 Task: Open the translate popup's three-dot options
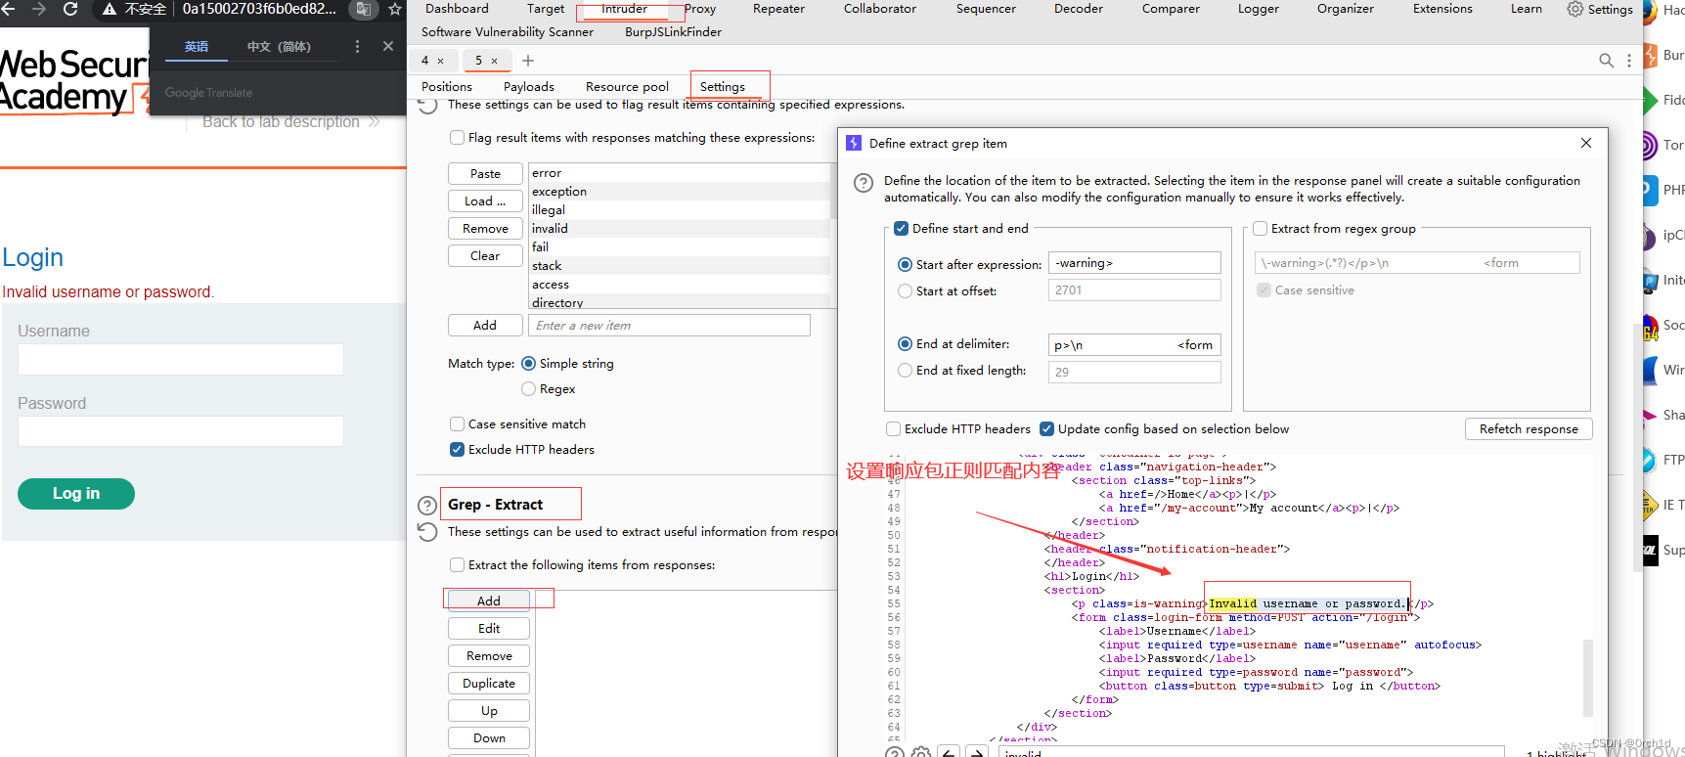click(x=357, y=46)
